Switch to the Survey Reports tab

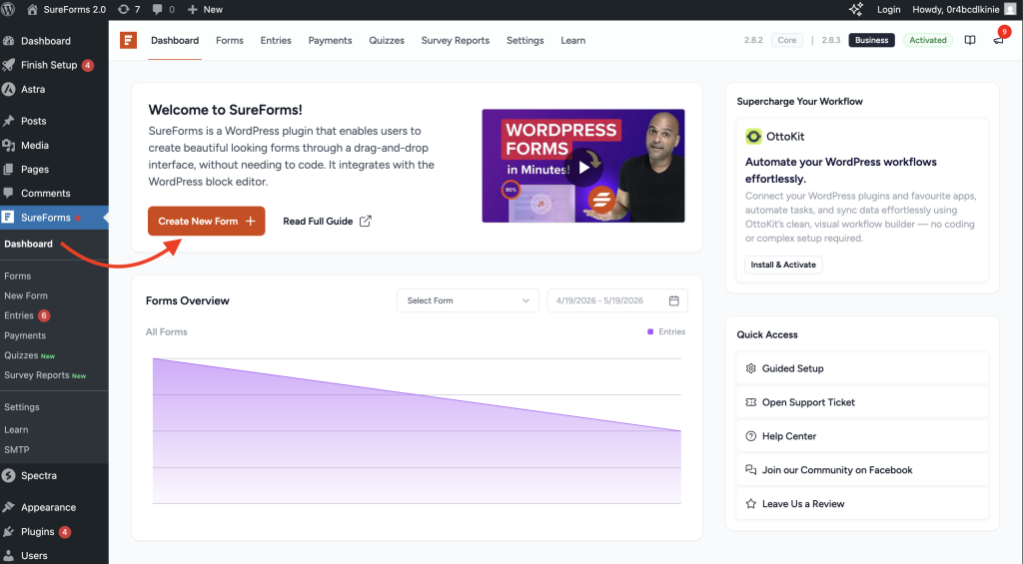(x=456, y=40)
